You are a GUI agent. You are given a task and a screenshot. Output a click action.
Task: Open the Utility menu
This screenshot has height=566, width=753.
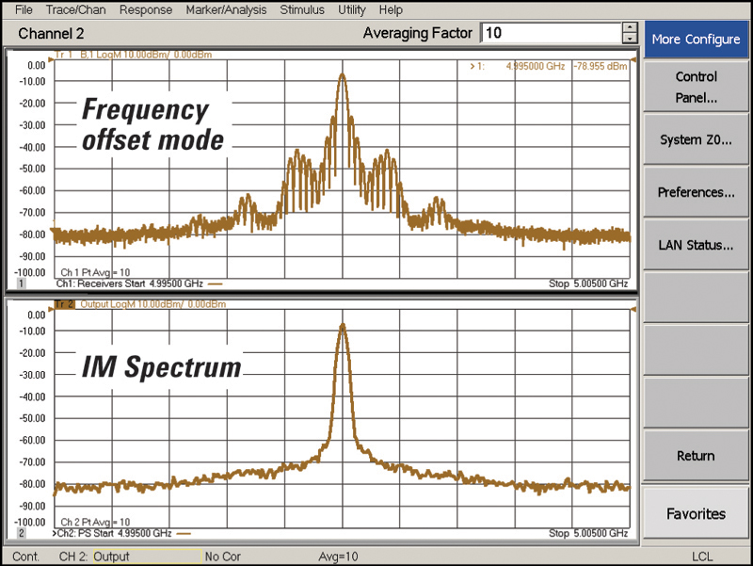click(x=350, y=9)
